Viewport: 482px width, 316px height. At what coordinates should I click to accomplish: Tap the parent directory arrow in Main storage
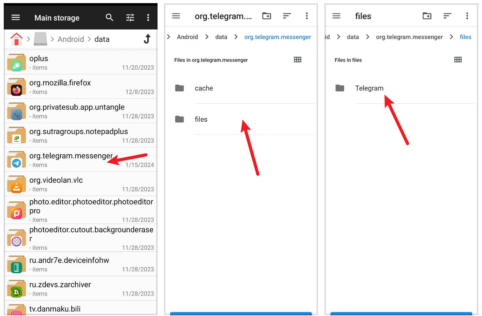coord(147,39)
